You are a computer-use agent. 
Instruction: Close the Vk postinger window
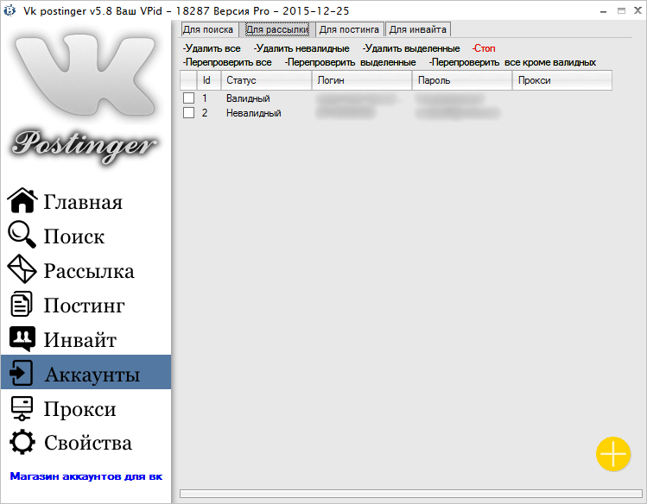(637, 10)
